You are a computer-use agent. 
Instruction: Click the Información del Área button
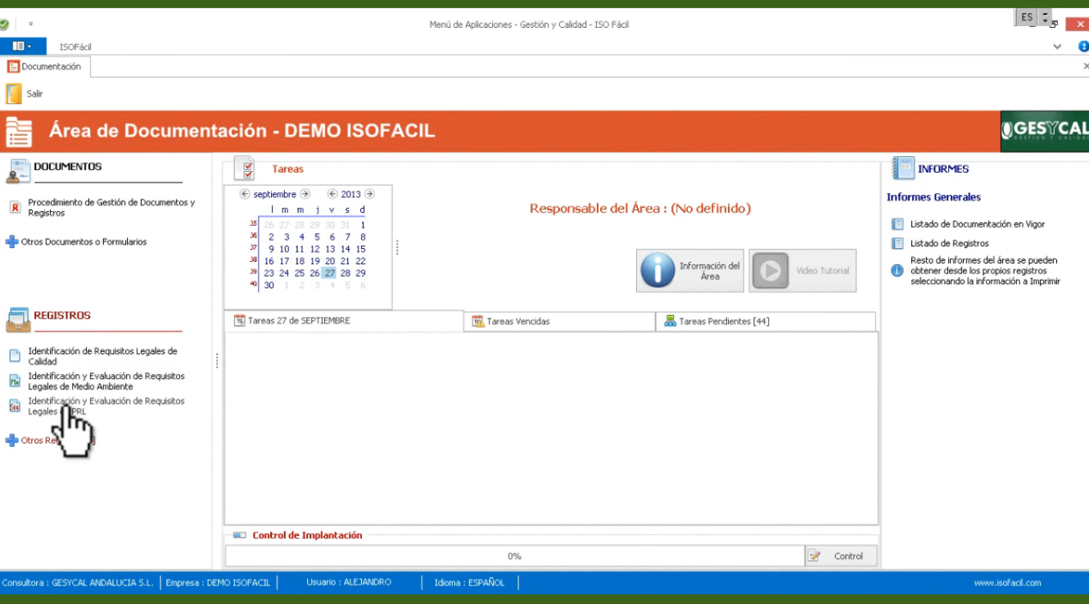click(x=690, y=271)
